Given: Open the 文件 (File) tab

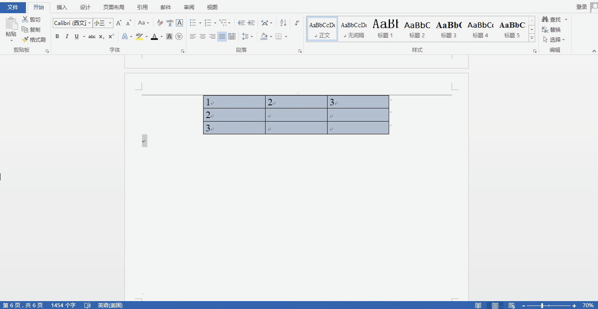Looking at the screenshot, I should 13,7.
